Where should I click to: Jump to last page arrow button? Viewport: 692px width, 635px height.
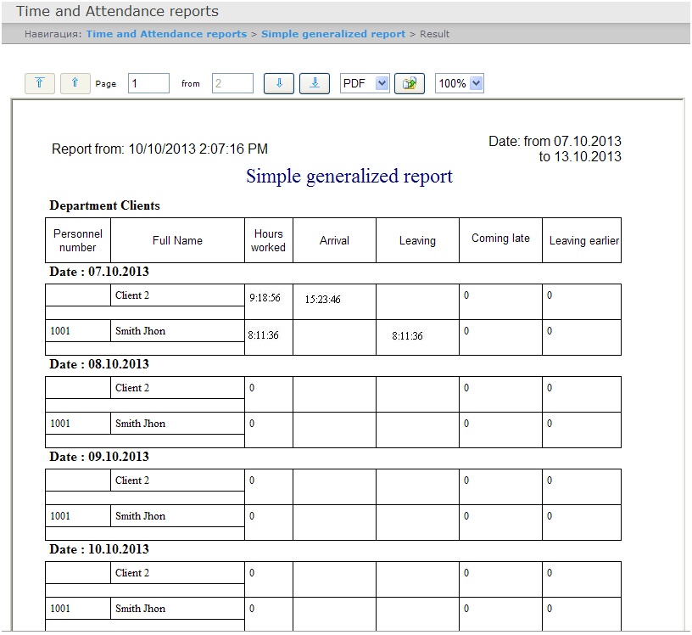point(315,83)
